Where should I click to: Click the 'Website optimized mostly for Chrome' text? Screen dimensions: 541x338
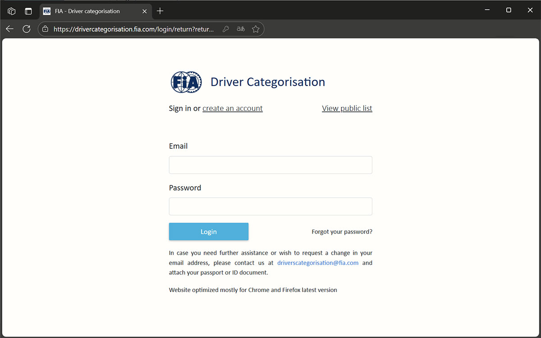point(253,290)
